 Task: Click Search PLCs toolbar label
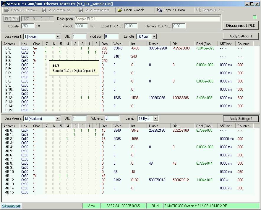click(x=213, y=10)
